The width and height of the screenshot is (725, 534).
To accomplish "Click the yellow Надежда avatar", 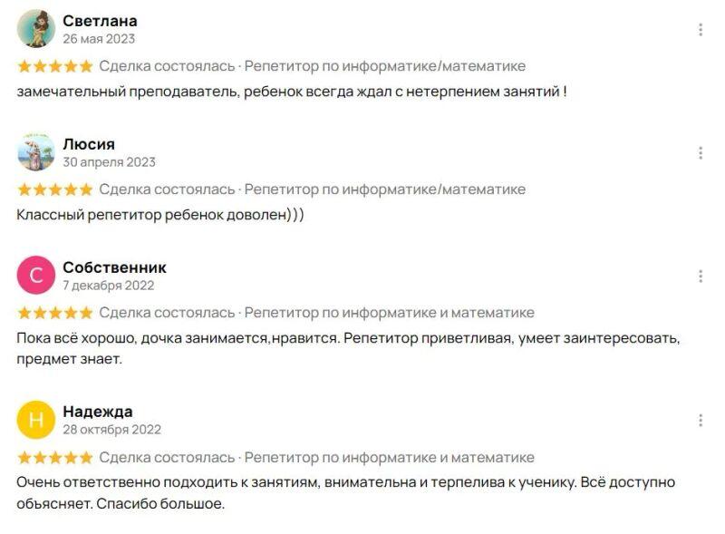I will click(36, 420).
